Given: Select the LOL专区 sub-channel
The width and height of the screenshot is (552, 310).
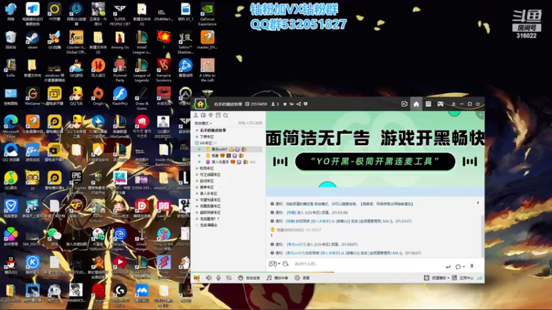Looking at the screenshot, I should [x=206, y=143].
